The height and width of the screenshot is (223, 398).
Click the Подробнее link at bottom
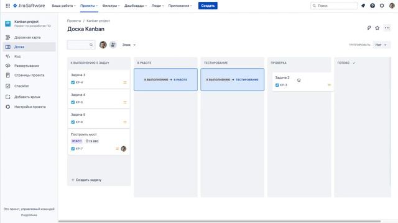[29, 215]
